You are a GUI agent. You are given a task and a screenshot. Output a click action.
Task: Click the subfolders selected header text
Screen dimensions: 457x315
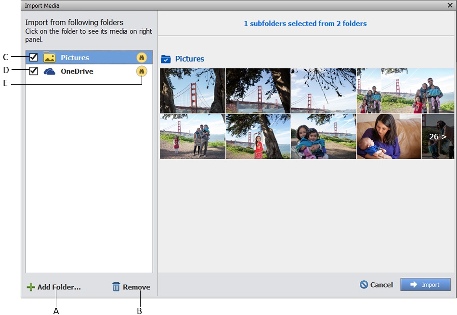[305, 23]
